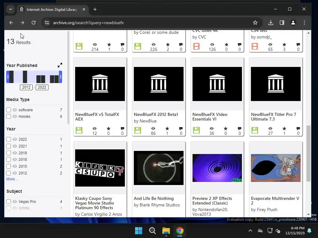The image size is (318, 238).
Task: Select the Internet Archive browser tab
Action: click(x=52, y=10)
